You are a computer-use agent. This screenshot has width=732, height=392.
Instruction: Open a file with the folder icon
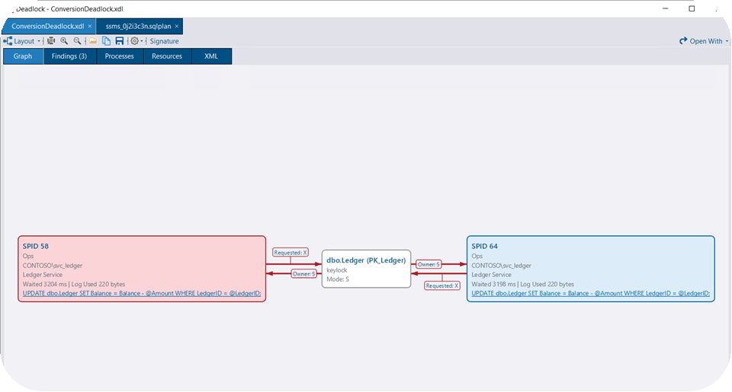pos(93,41)
